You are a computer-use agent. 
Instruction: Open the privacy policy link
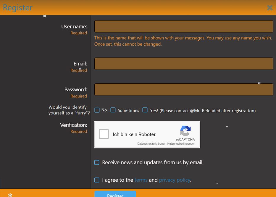[175, 180]
